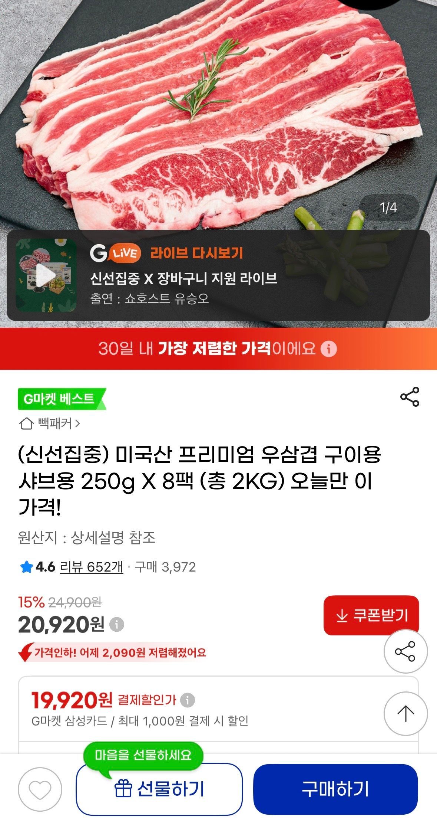Tap the share icon beside G마켓 베스트 badge
The width and height of the screenshot is (437, 818).
[410, 397]
